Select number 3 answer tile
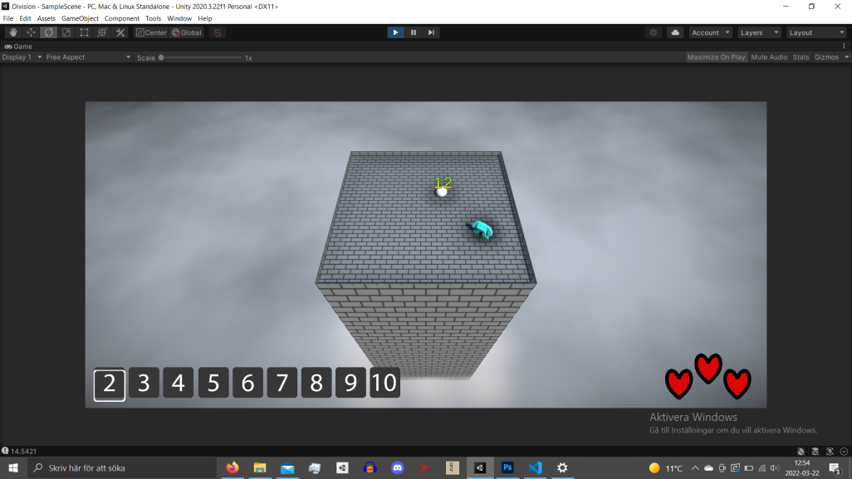The width and height of the screenshot is (852, 479). (x=144, y=383)
